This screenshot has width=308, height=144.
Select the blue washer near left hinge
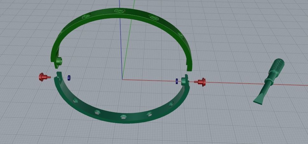click(x=69, y=78)
